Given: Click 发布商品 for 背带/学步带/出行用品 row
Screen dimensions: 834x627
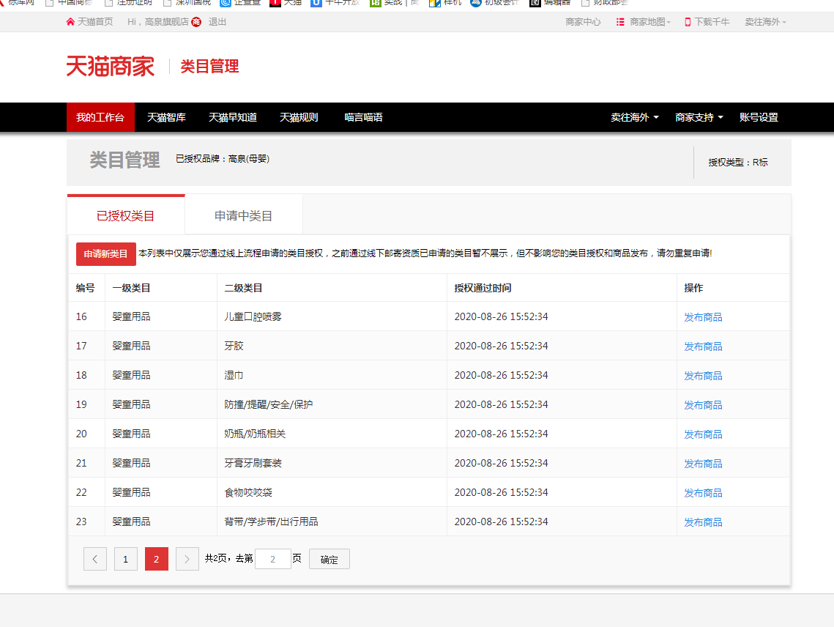Looking at the screenshot, I should tap(703, 522).
